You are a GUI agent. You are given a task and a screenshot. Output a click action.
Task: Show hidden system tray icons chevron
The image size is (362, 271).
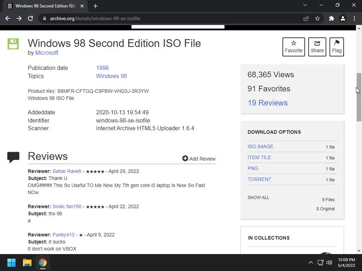311,263
